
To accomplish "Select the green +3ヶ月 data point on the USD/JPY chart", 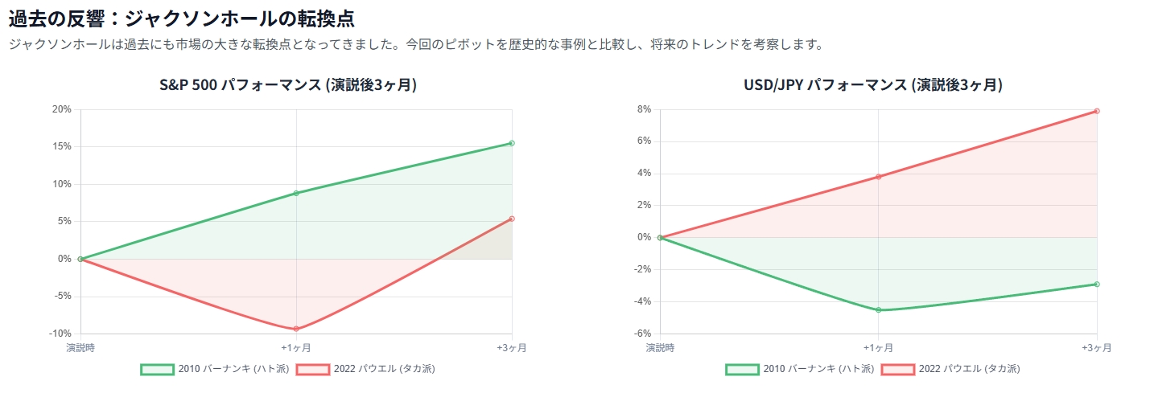I will tap(1097, 284).
